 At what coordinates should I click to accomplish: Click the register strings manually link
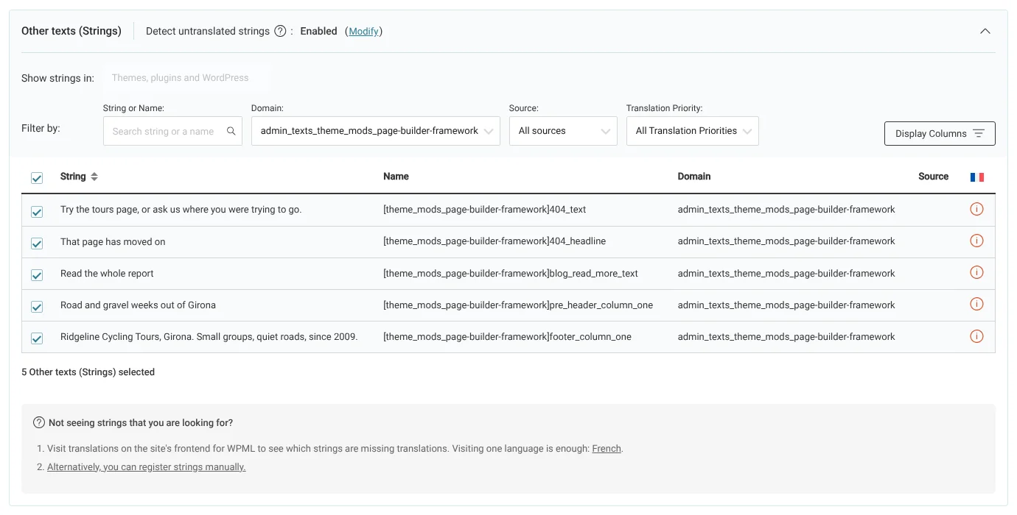[146, 466]
